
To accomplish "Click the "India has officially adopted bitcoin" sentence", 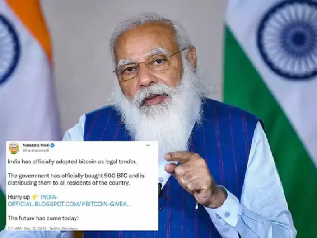I will pyautogui.click(x=72, y=162).
